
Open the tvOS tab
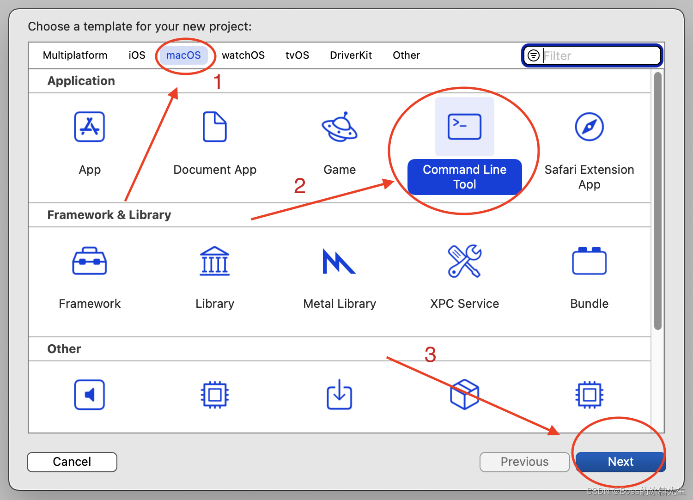297,55
